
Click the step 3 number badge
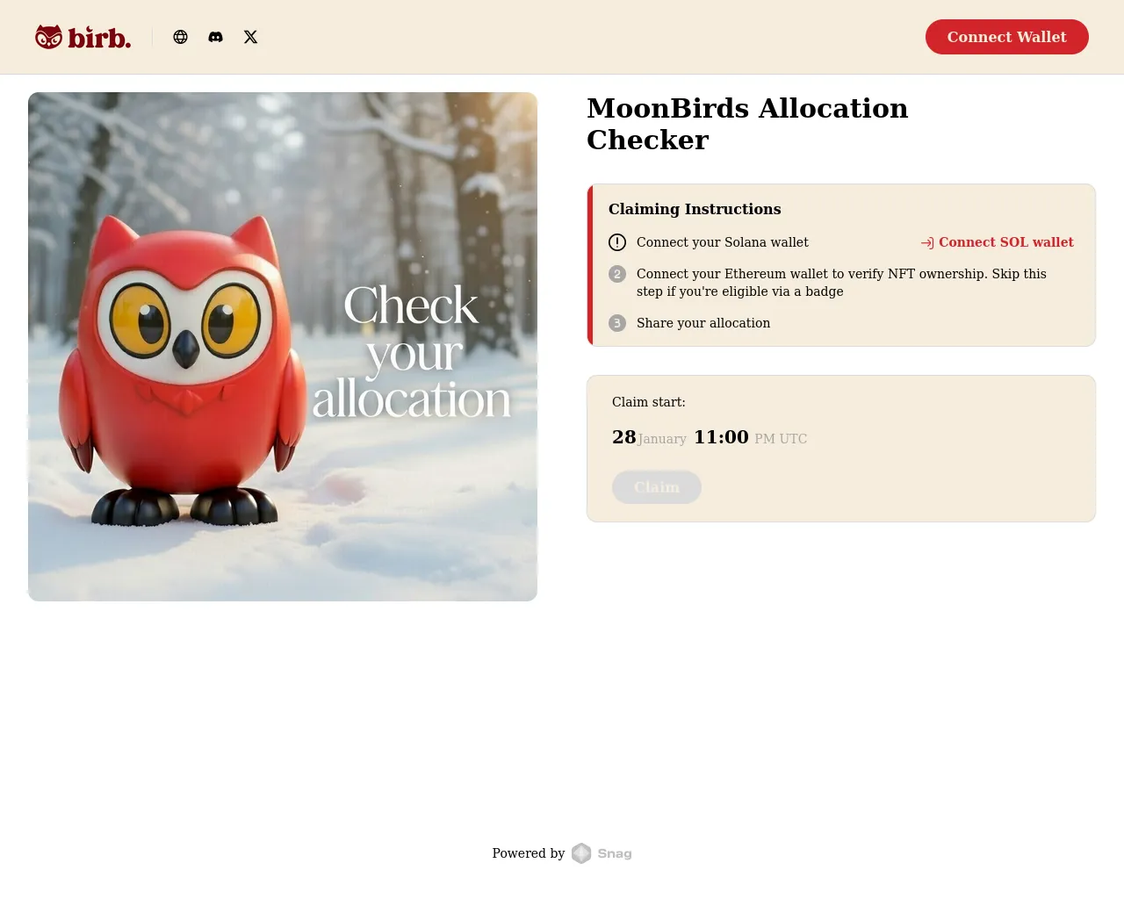click(x=617, y=323)
